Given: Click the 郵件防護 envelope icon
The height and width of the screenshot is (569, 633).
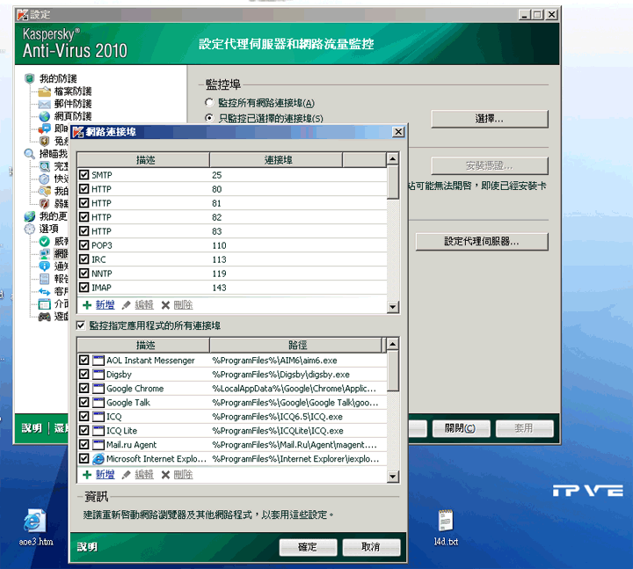Looking at the screenshot, I should tap(44, 104).
